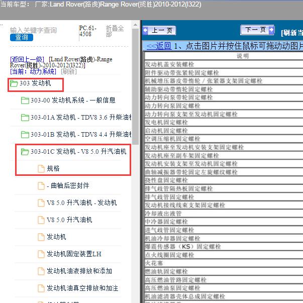Viewport: 303px width, 303px height.
Task: Click row 发电机固定螺栓
Action: pyautogui.click(x=224, y=122)
